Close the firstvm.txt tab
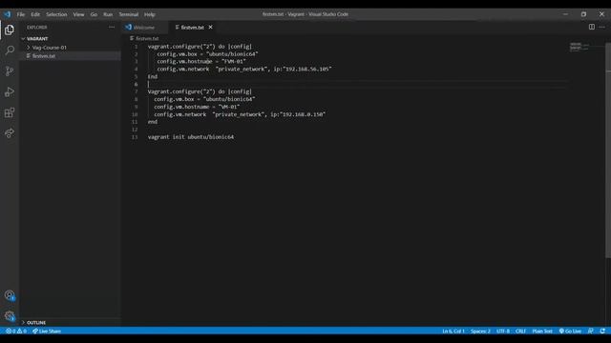The height and width of the screenshot is (343, 611). click(210, 28)
